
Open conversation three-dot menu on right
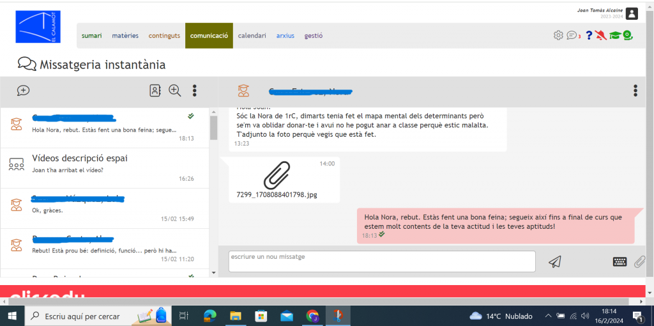tap(635, 91)
